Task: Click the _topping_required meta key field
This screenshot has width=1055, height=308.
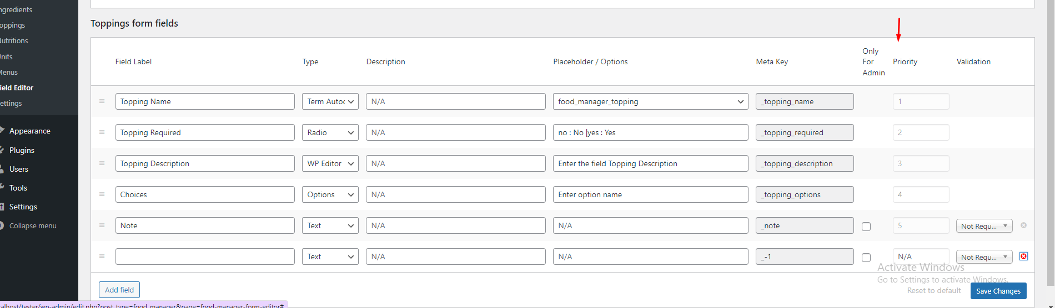Action: click(x=805, y=132)
